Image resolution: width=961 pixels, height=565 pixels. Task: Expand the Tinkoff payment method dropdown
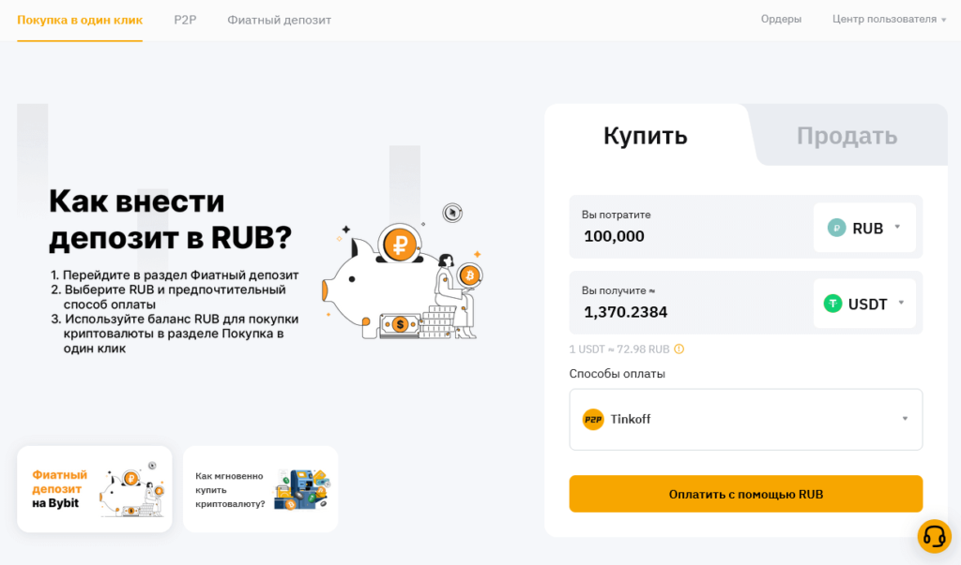click(x=904, y=419)
